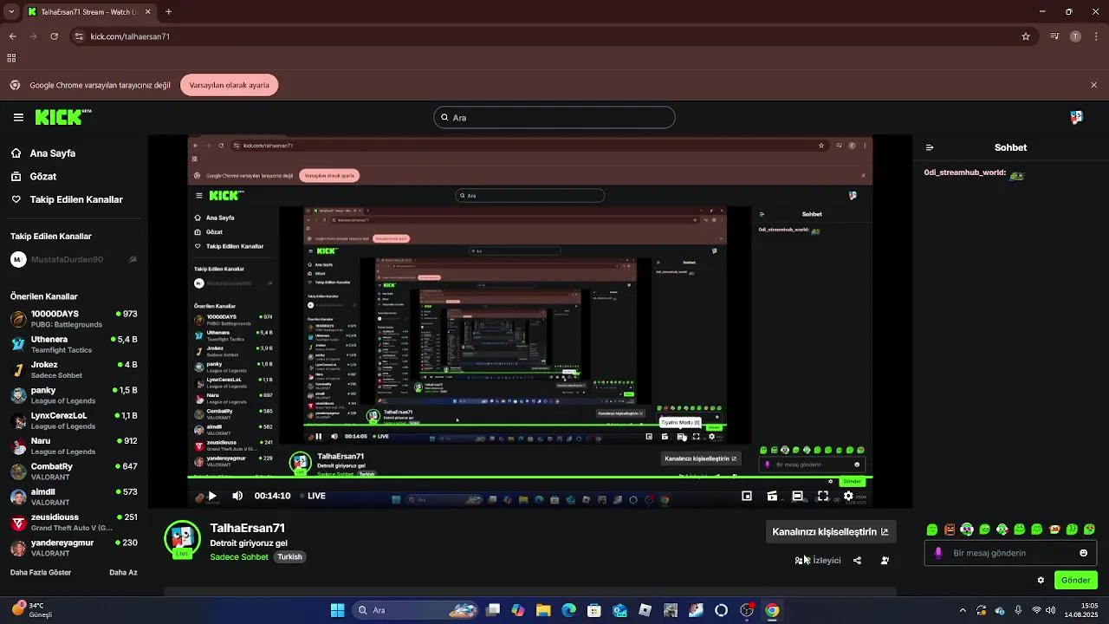Open player settings gear
This screenshot has height=624, width=1109.
click(848, 496)
